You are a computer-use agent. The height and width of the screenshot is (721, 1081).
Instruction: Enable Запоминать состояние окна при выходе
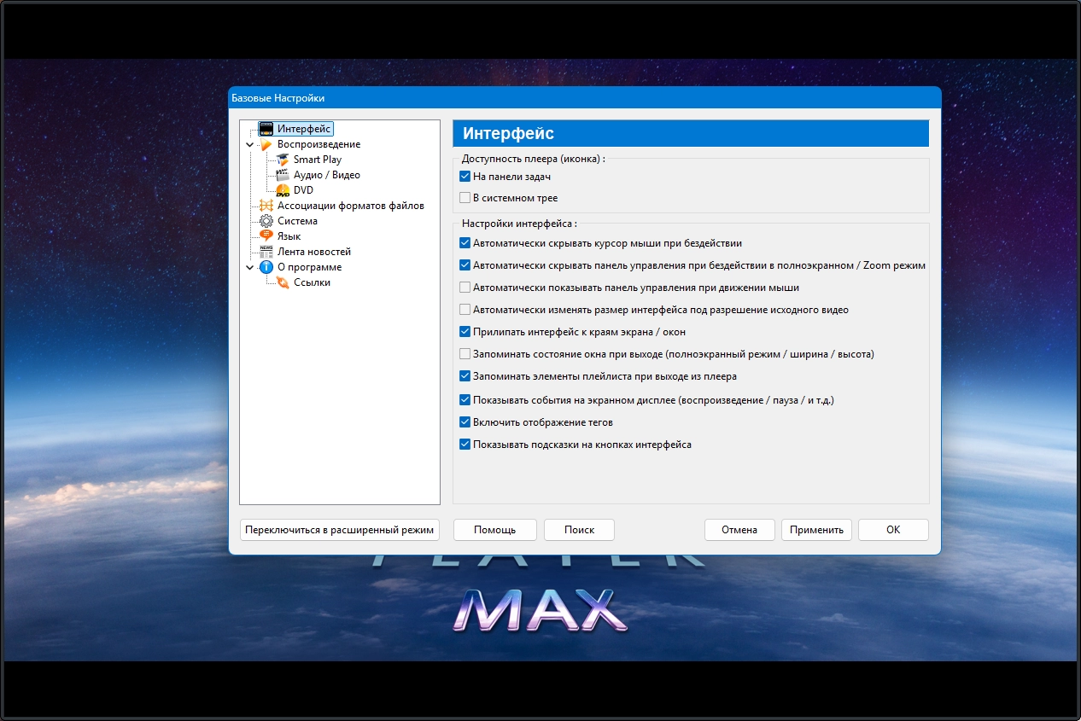pos(465,354)
